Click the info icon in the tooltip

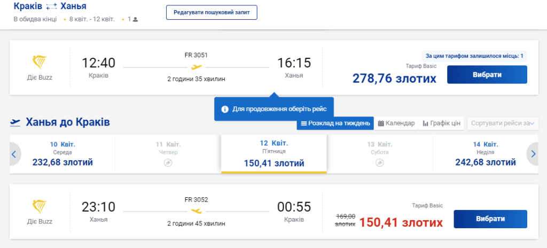225,109
